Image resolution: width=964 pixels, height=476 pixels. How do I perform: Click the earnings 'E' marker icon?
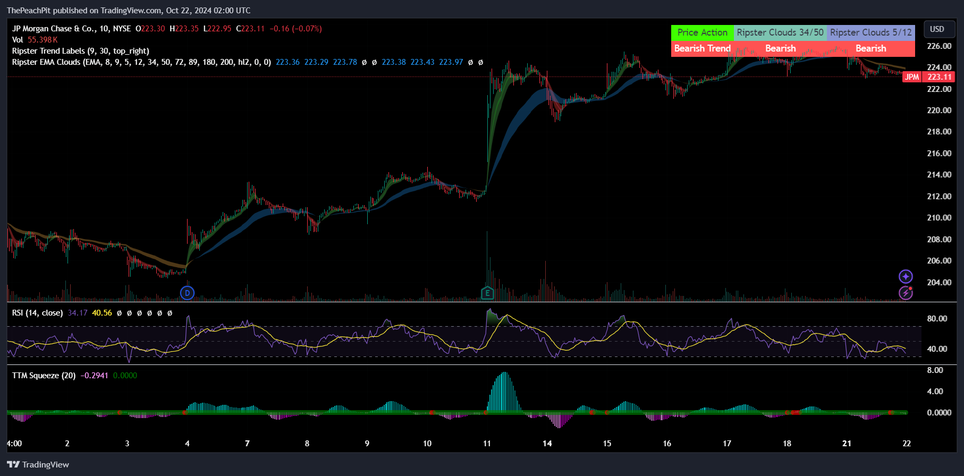[487, 293]
